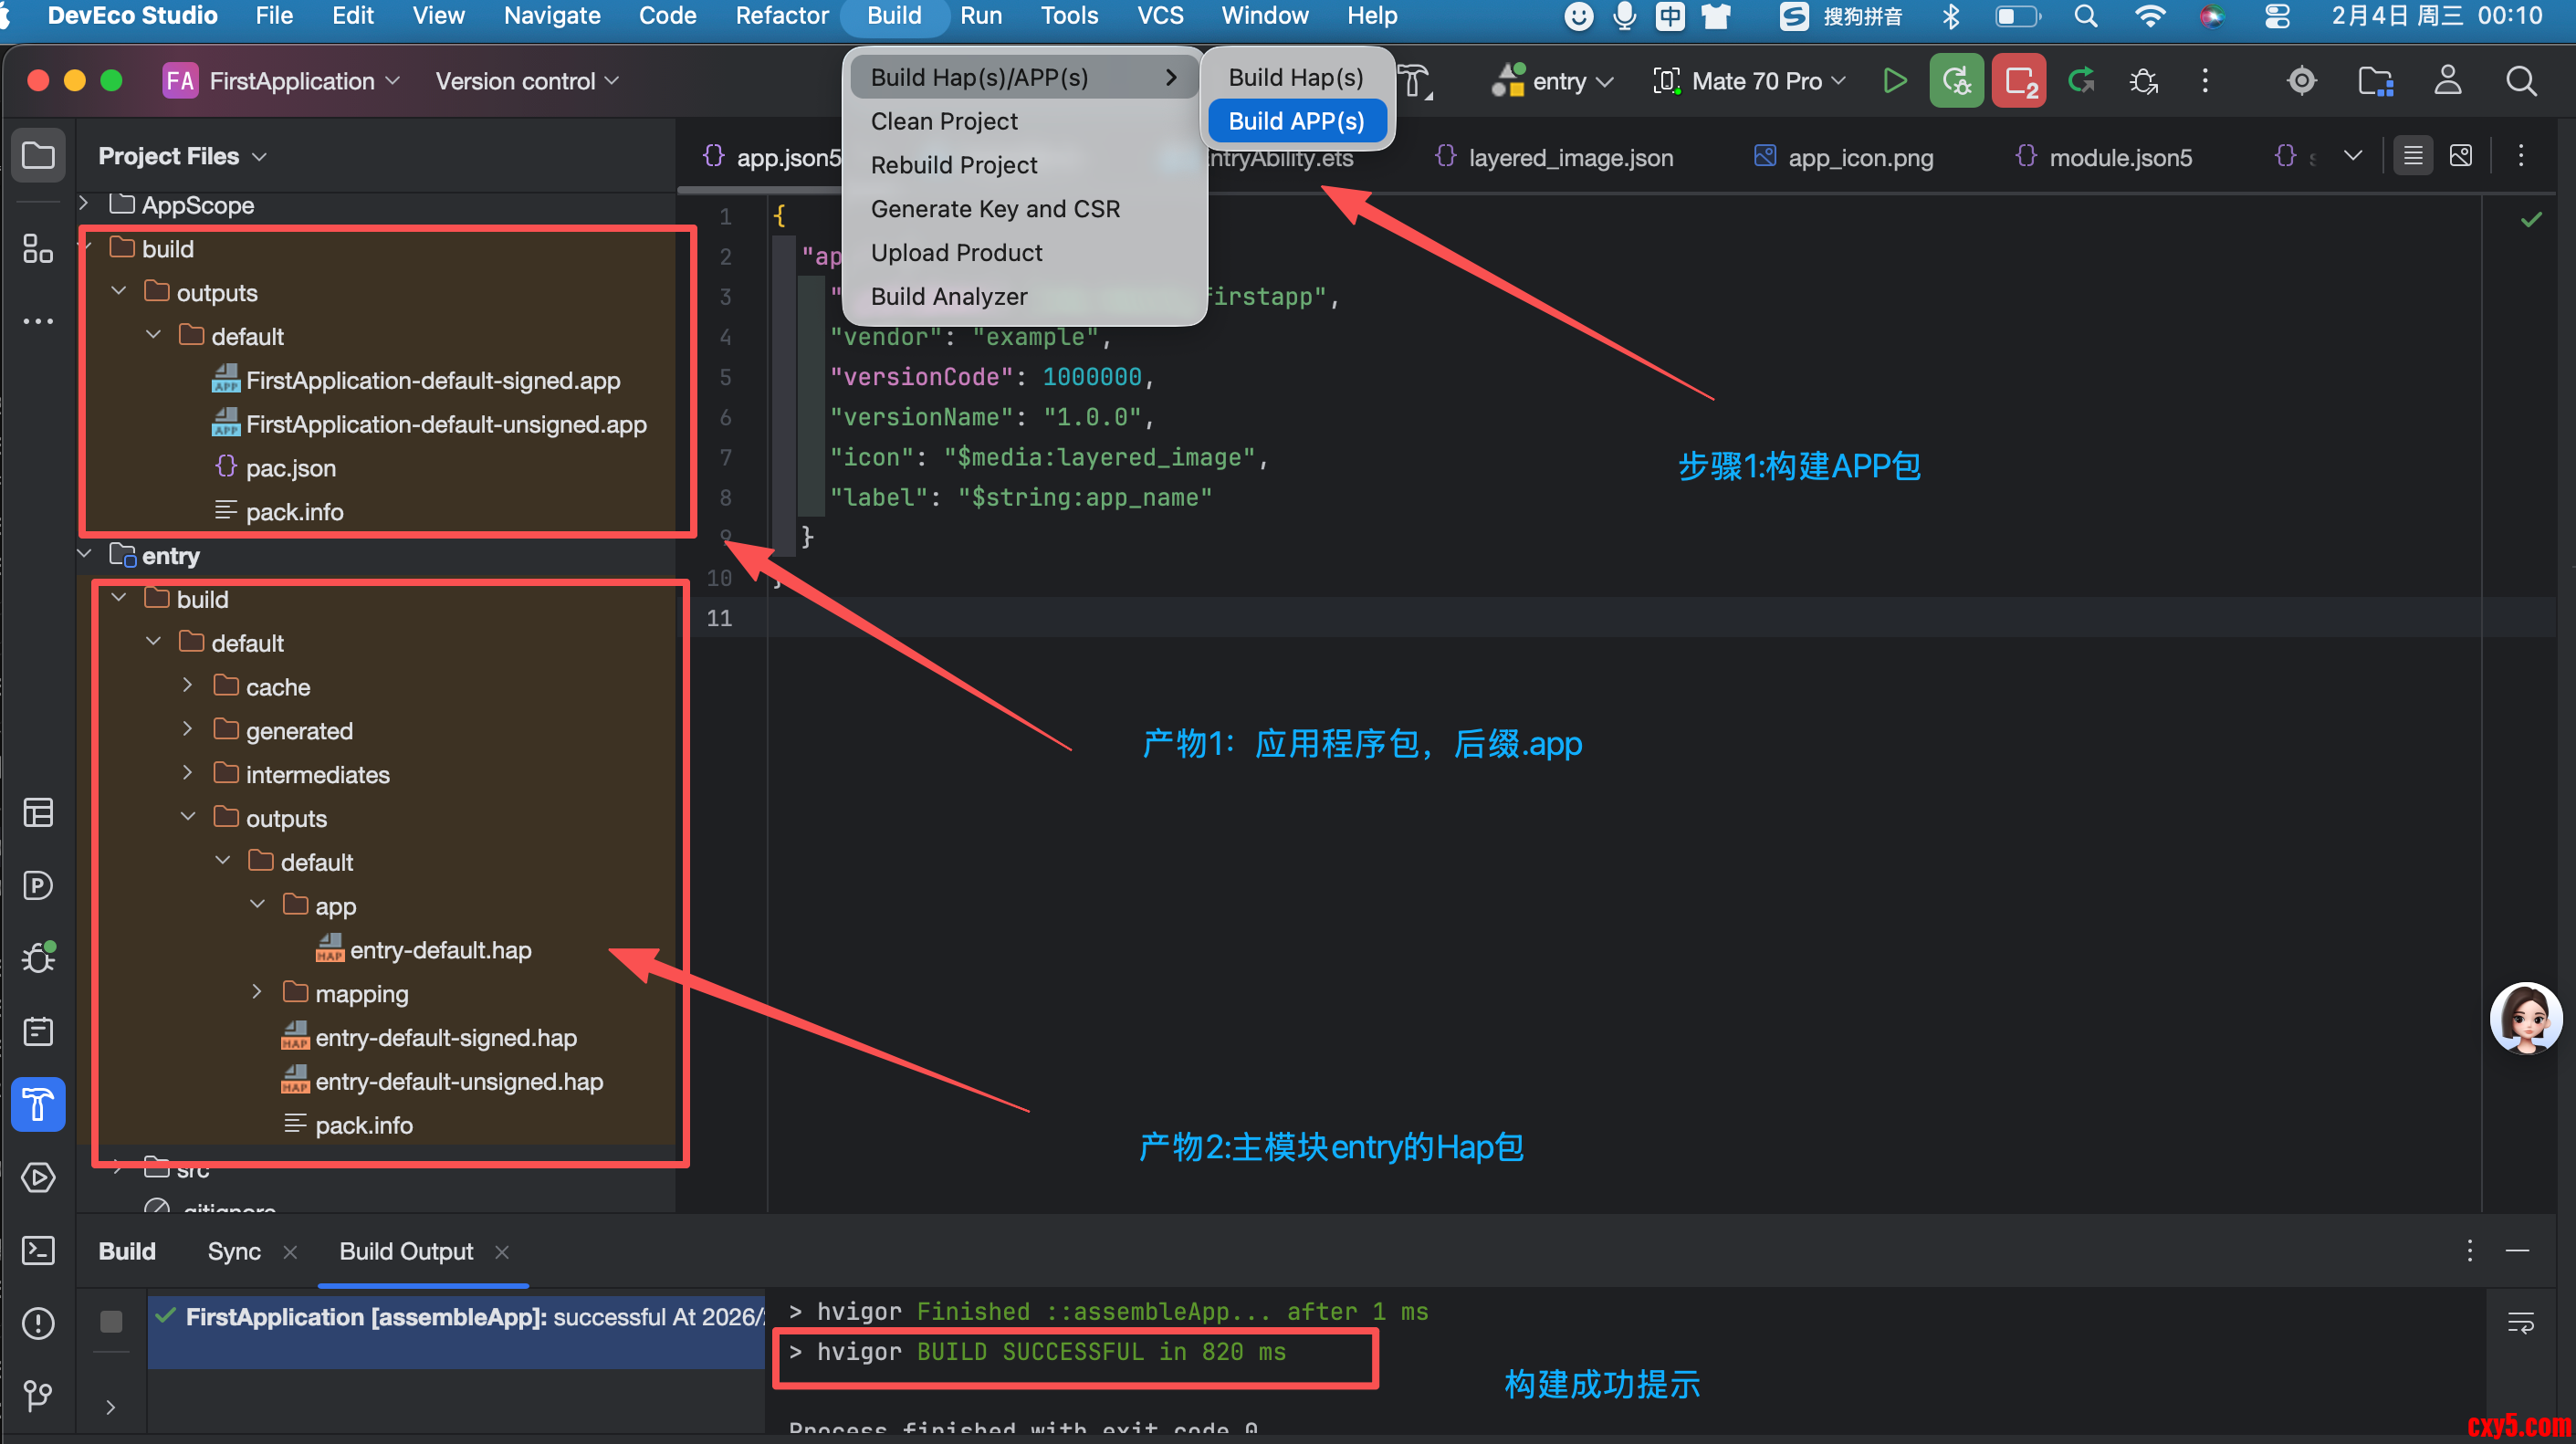The height and width of the screenshot is (1444, 2576).
Task: Switch to the module.json5 tab
Action: [2119, 157]
